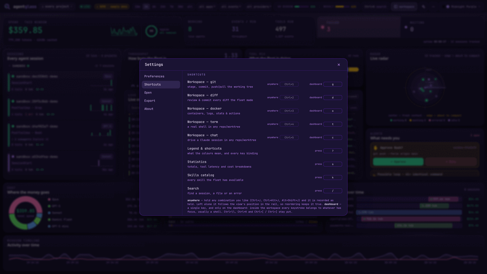Viewport: 487px width, 274px height.
Task: Edit the Ctrl+4 anywhere shortcut field
Action: coord(289,124)
